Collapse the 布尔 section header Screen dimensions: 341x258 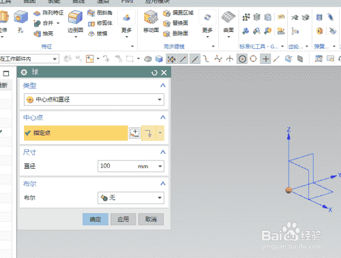(163, 184)
